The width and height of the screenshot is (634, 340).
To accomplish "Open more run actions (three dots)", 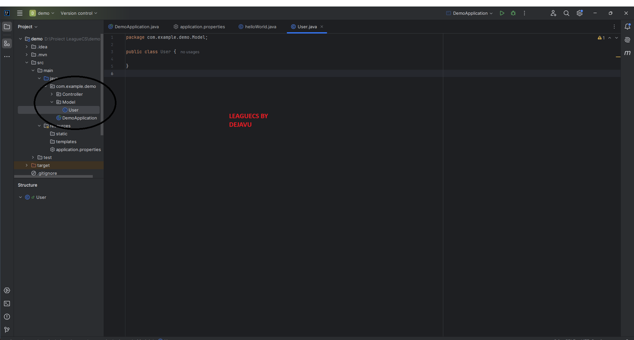I will point(525,13).
